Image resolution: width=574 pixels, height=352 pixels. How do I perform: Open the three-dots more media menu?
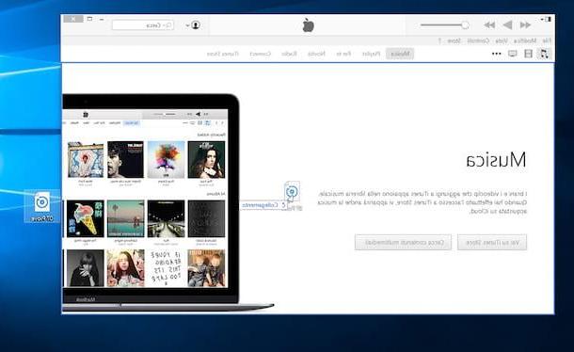[x=497, y=54]
